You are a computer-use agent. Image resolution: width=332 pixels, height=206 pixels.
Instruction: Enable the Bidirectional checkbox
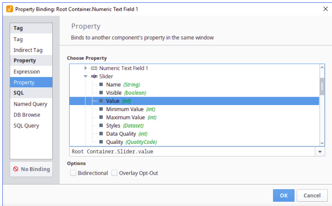[73, 173]
